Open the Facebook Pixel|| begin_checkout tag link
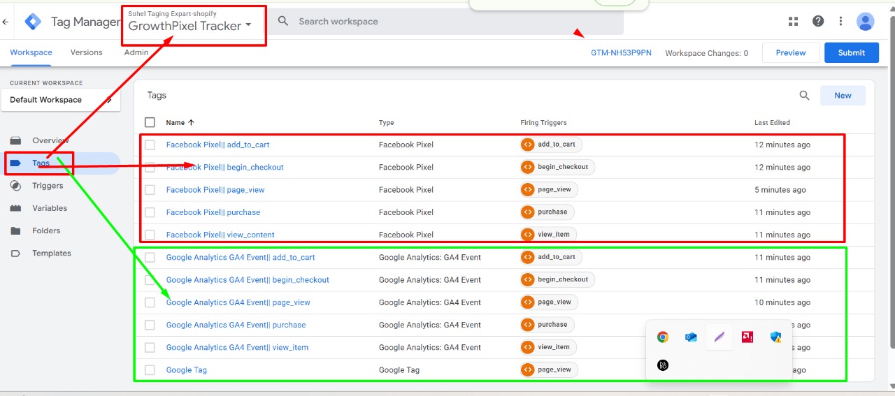The width and height of the screenshot is (895, 396). click(x=225, y=167)
